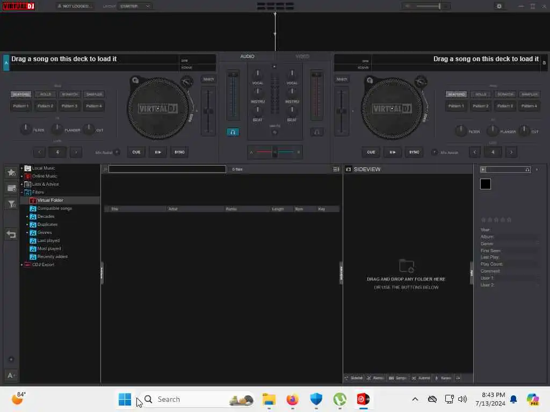Click deck A pitch dial icon
Screen dimensions: 550x412
pyautogui.click(x=186, y=82)
